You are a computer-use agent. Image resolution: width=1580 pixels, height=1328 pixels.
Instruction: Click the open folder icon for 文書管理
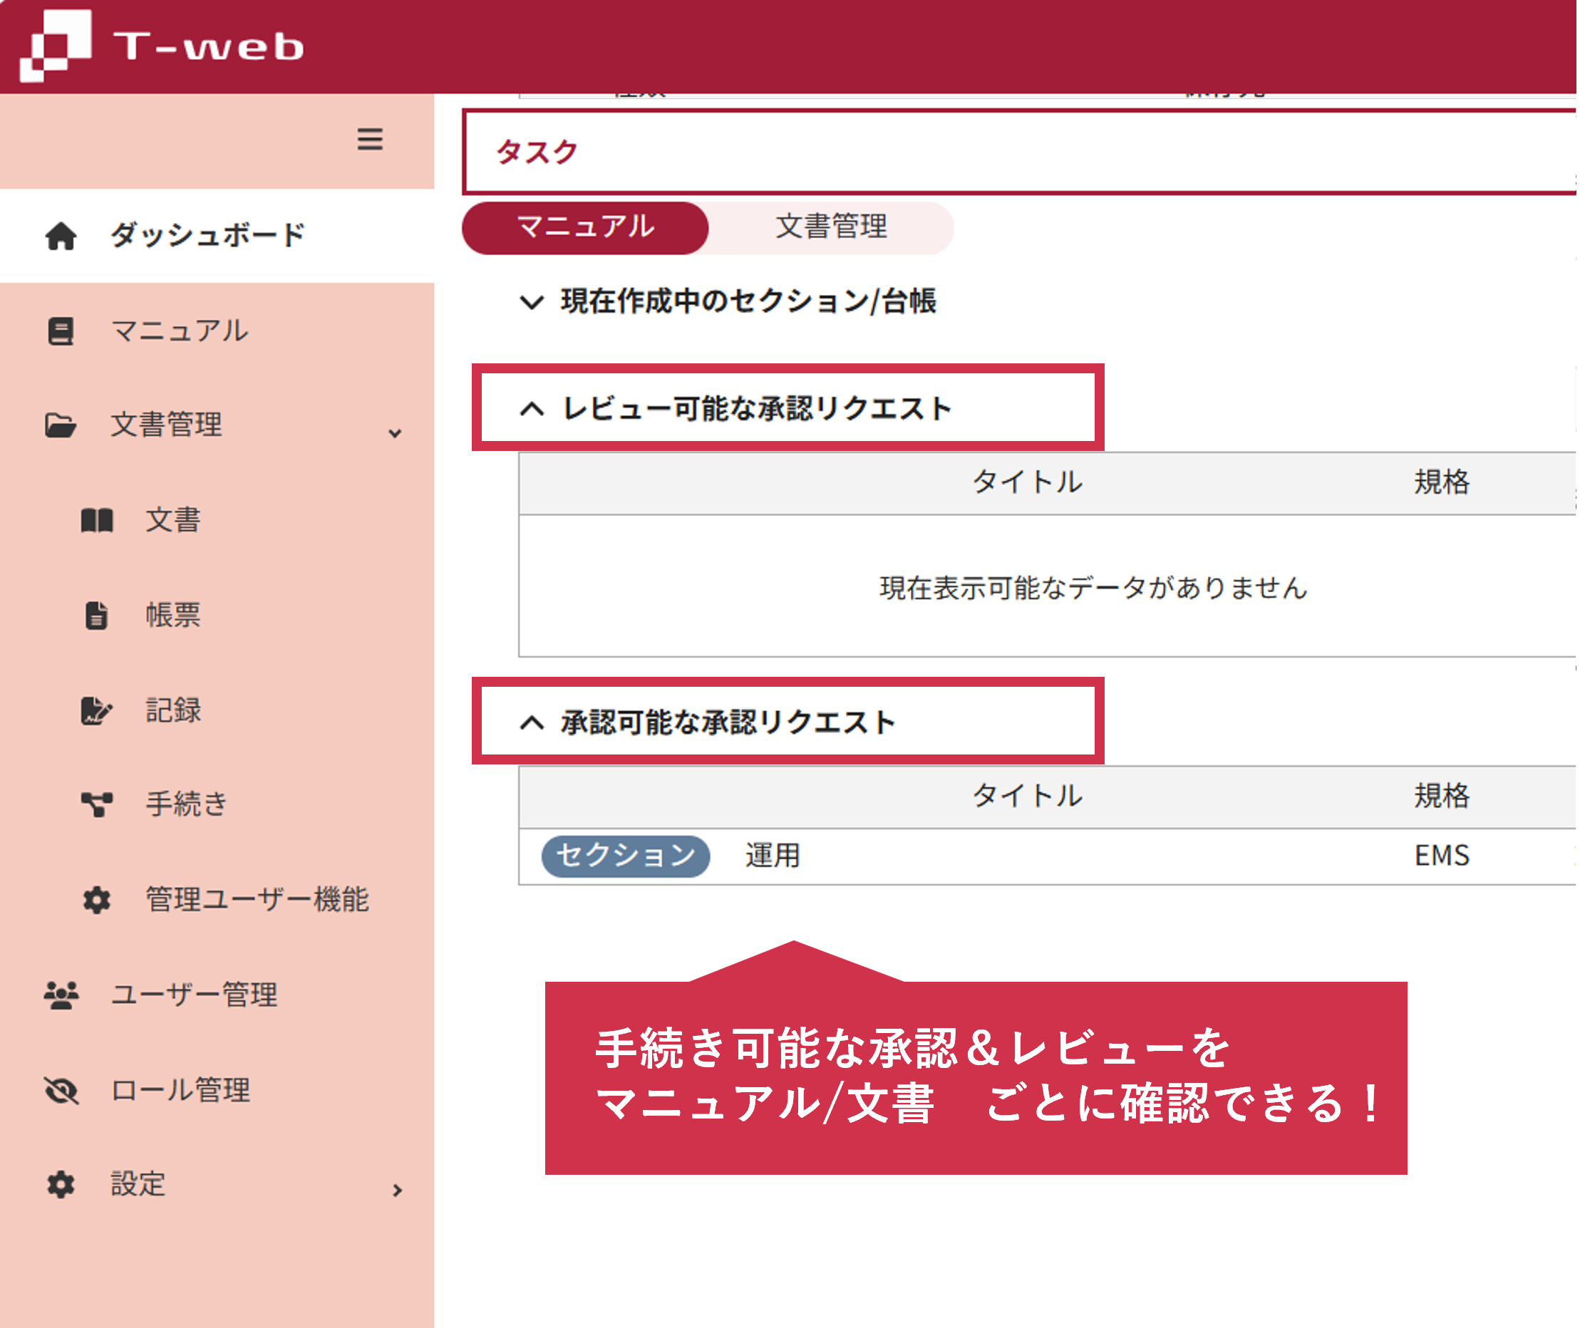click(x=61, y=425)
